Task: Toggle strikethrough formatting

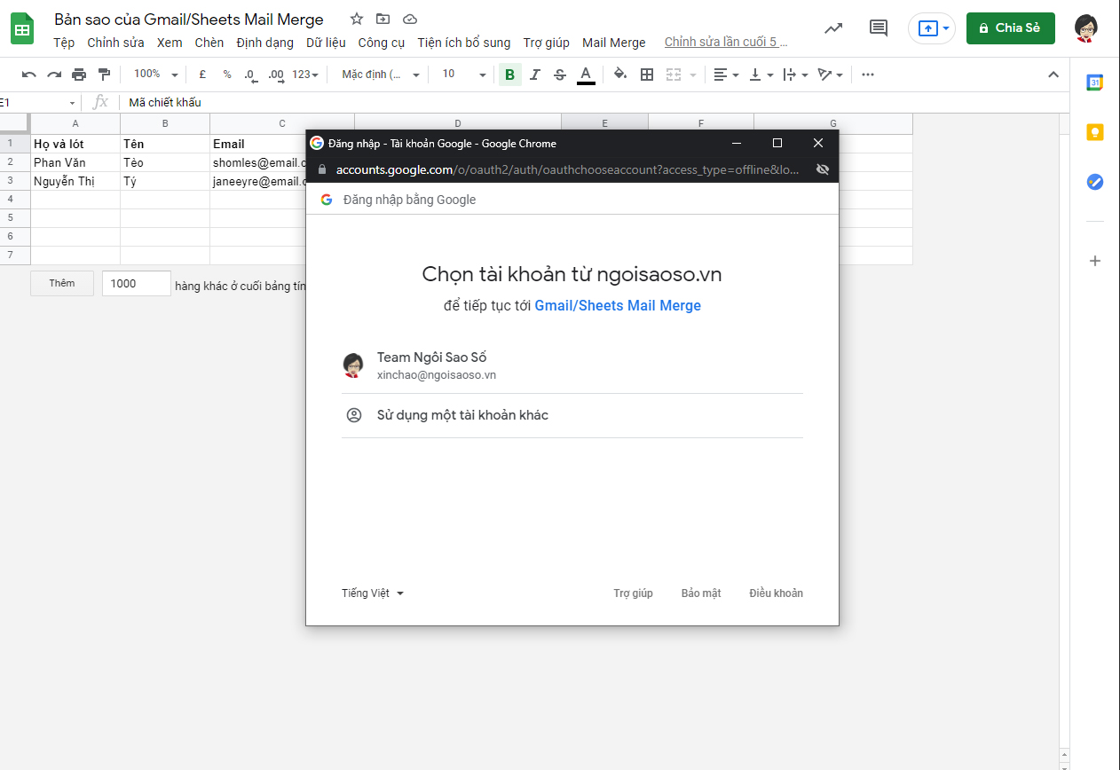Action: (560, 75)
